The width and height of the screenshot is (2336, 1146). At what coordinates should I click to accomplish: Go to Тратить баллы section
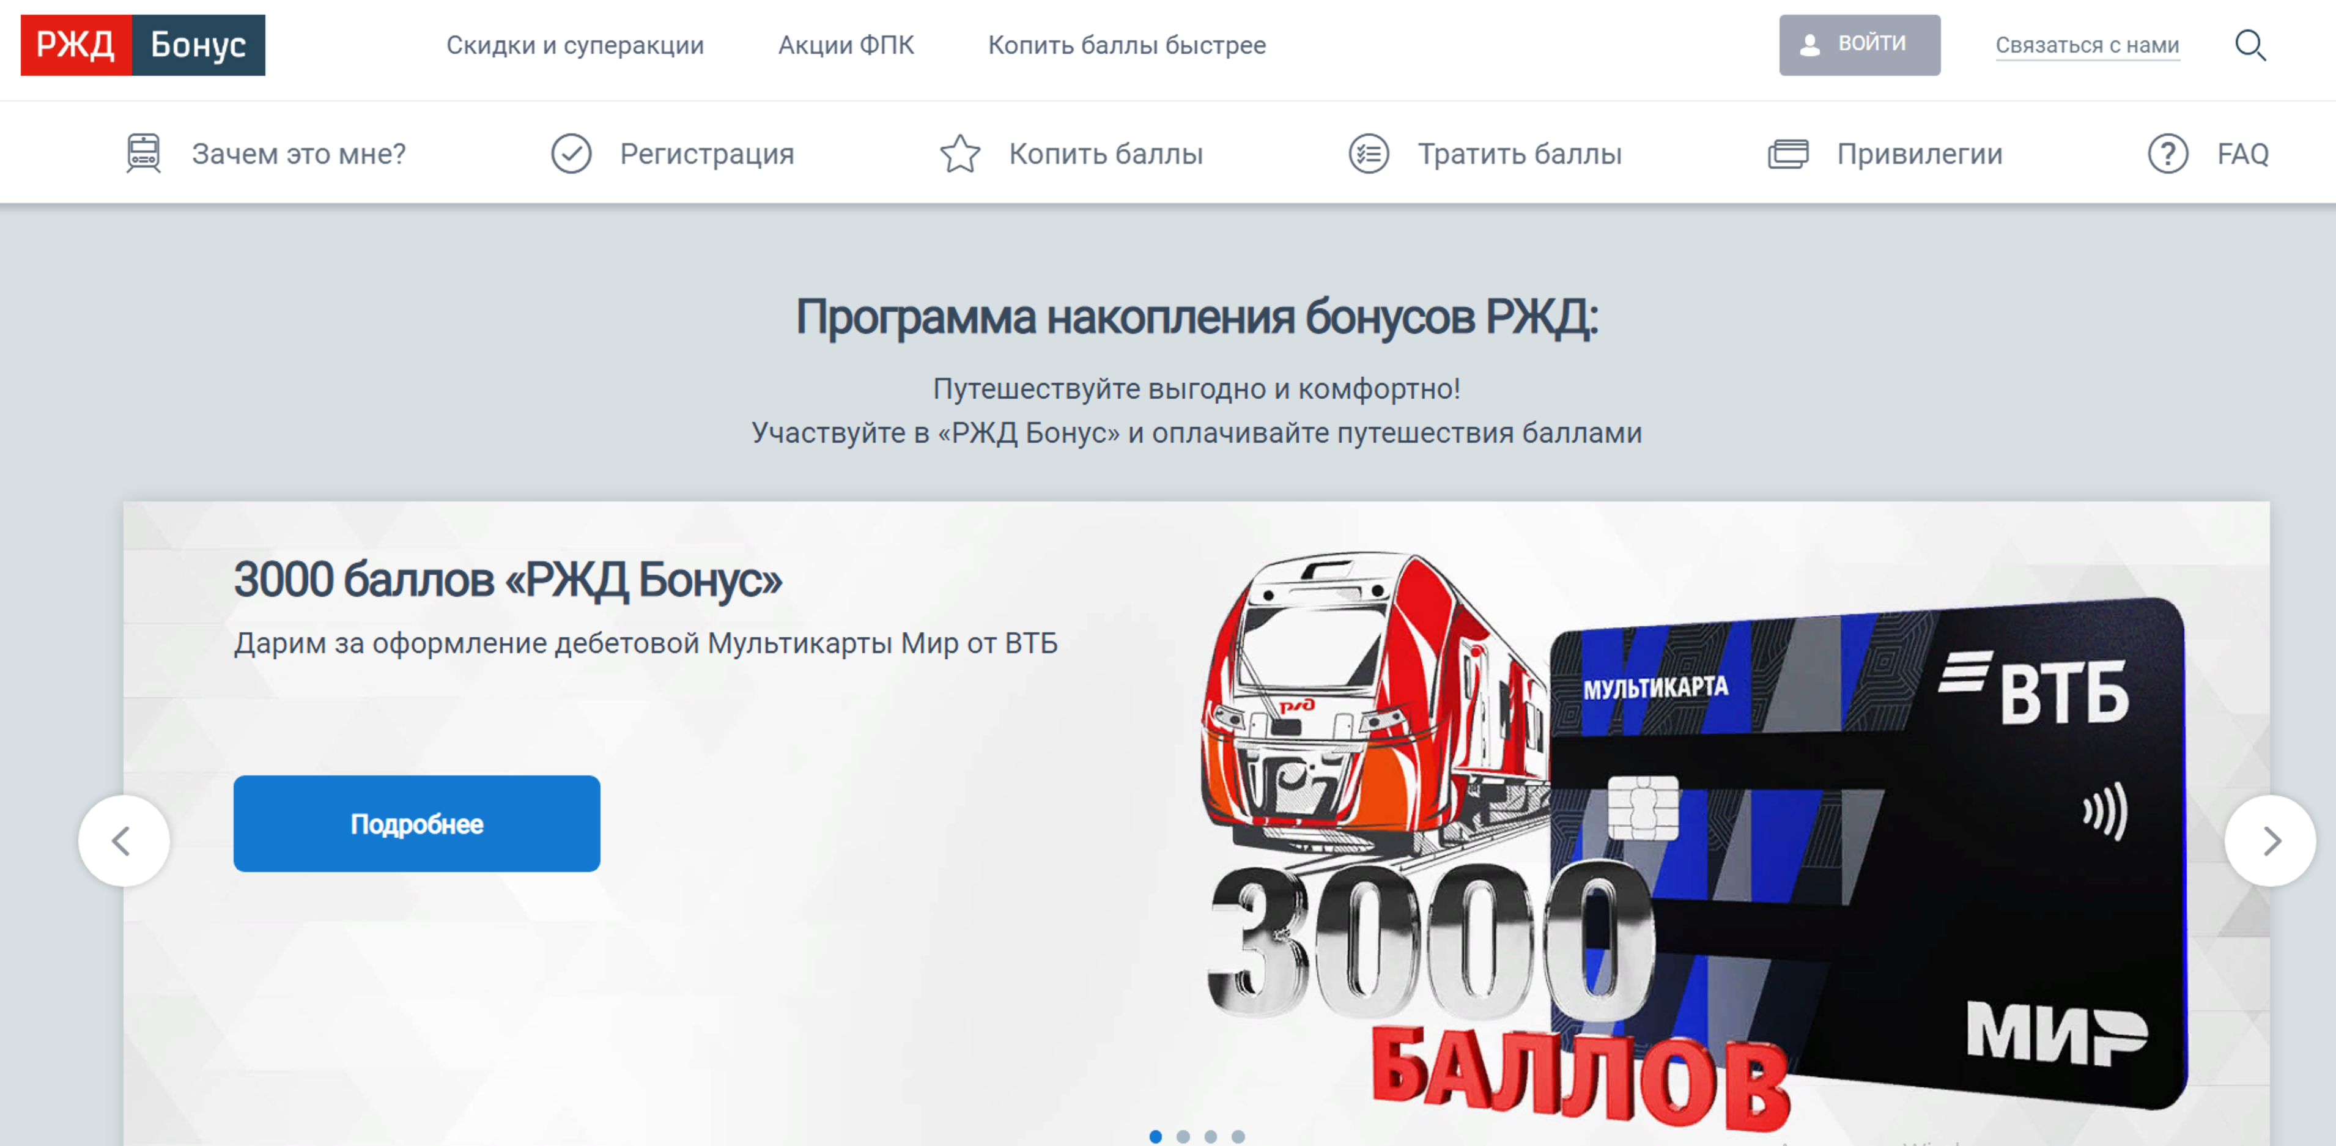(1520, 154)
